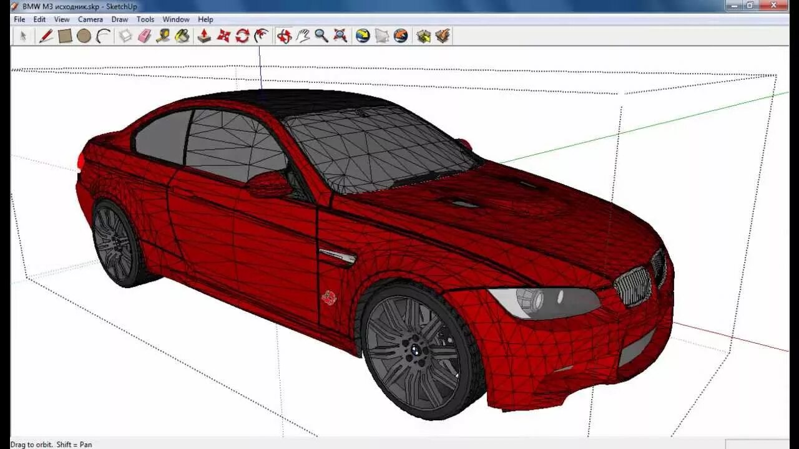Open the View menu
799x449 pixels.
[x=62, y=19]
